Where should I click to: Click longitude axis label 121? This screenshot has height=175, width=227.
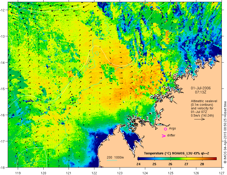pos(69,173)
